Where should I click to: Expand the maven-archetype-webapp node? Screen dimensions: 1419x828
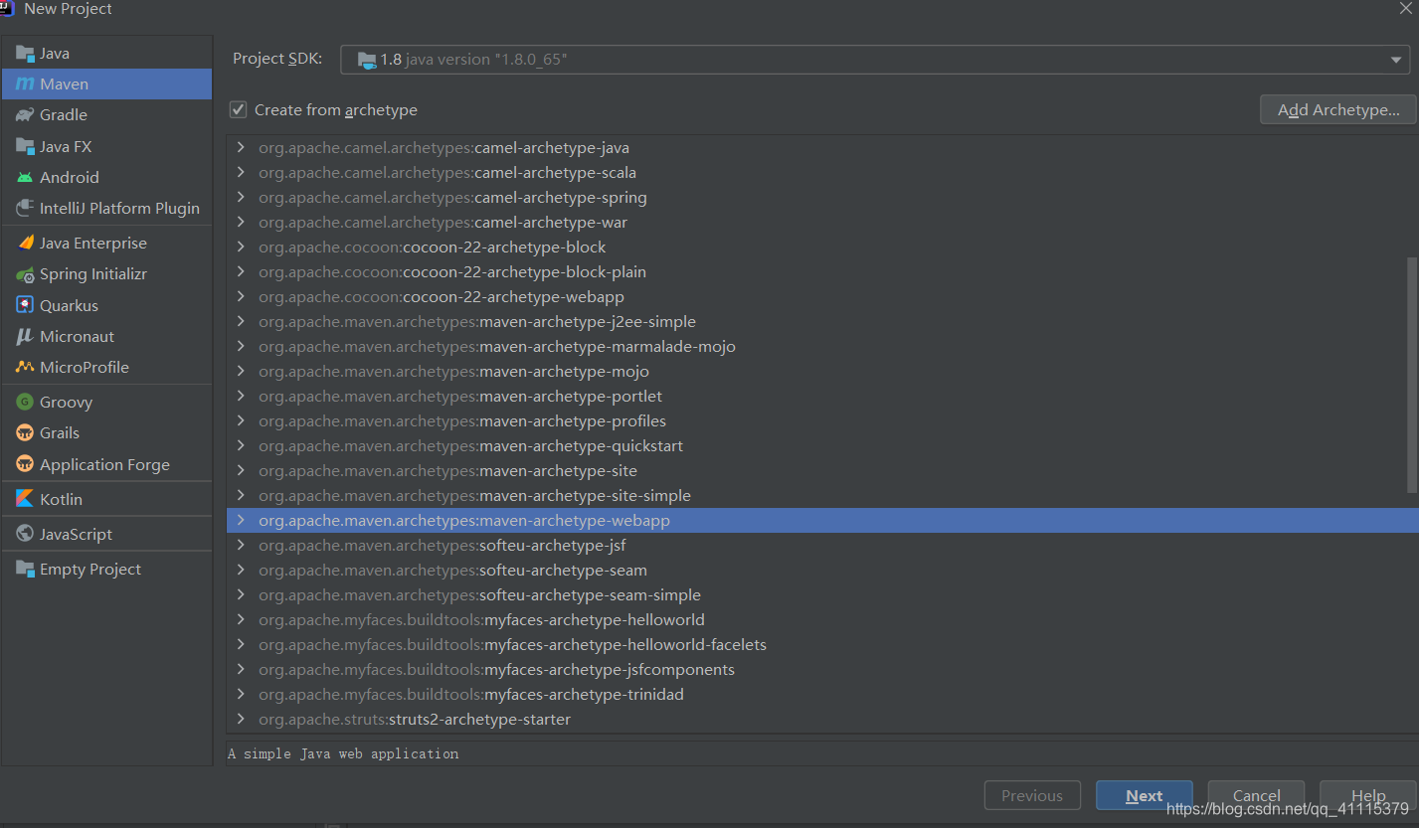click(x=241, y=520)
